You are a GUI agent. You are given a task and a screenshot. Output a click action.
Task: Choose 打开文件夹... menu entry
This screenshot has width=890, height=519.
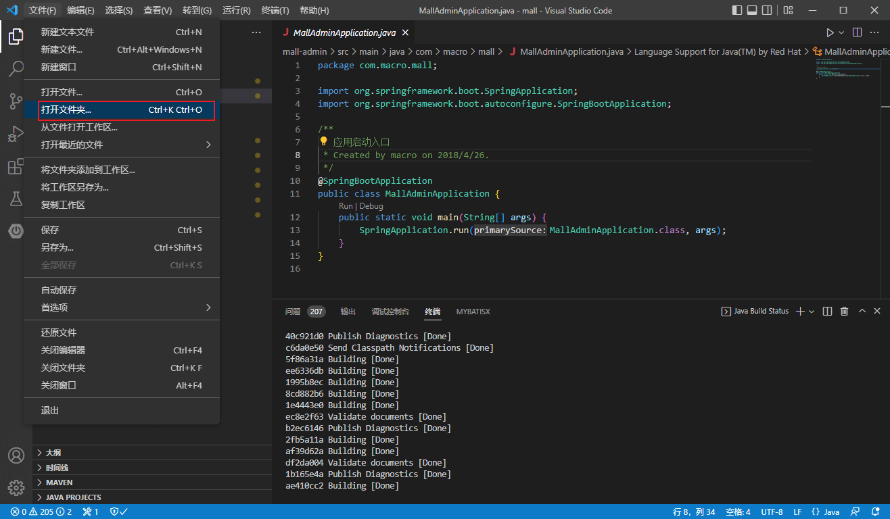pyautogui.click(x=122, y=109)
